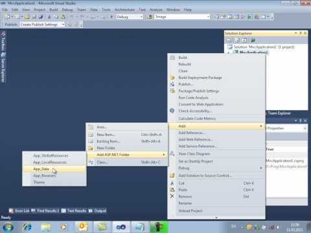Viewport: 311px width, 233px height.
Task: Click Publish... in context menu
Action: tap(216, 84)
